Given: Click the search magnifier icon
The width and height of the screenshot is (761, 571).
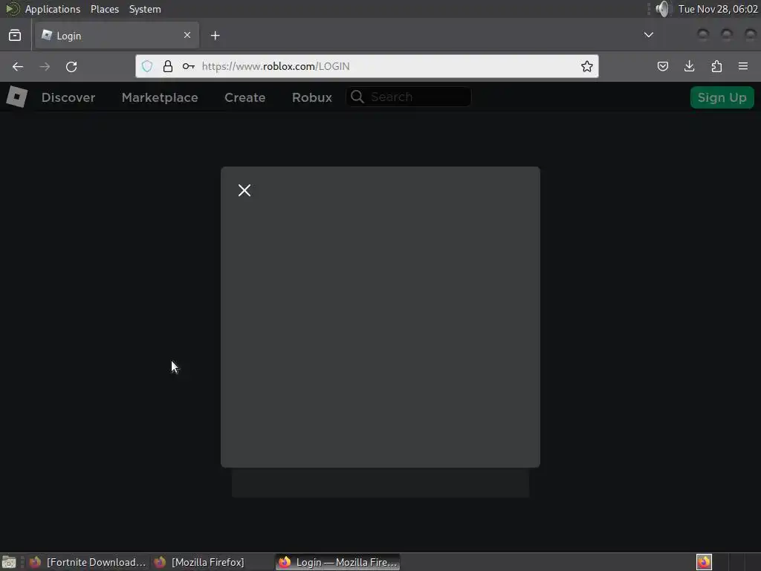Looking at the screenshot, I should (357, 97).
